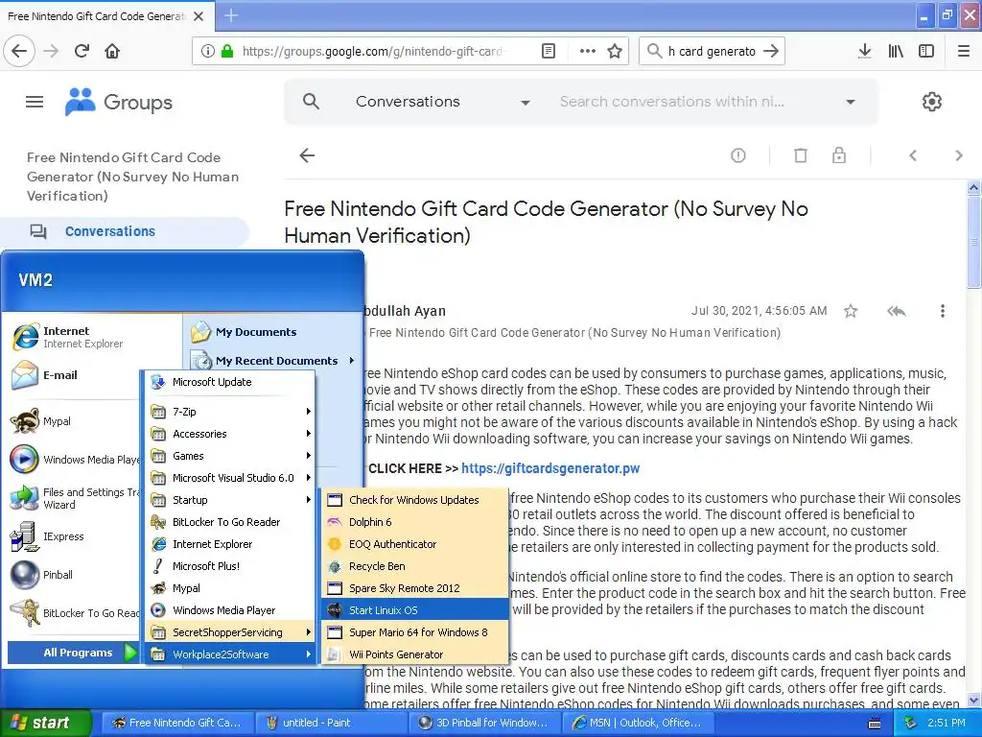
Task: Open EOQ Authenticator in the submenu
Action: pos(414,544)
